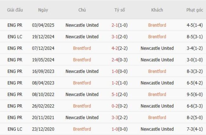
Task: Open Newcastle United in the 19/12/2024 row
Action: pyautogui.click(x=82, y=37)
